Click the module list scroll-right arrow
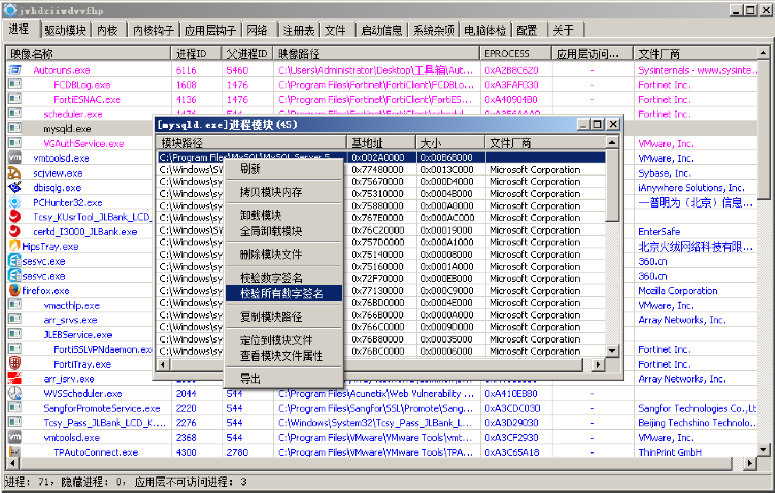Image resolution: width=775 pixels, height=493 pixels. click(x=598, y=364)
